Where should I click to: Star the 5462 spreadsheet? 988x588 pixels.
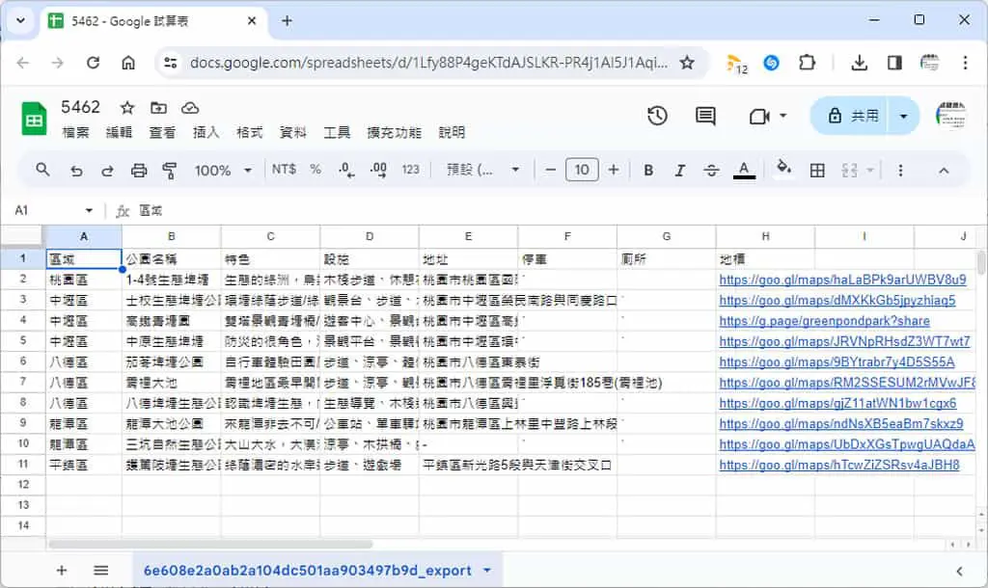(x=127, y=108)
